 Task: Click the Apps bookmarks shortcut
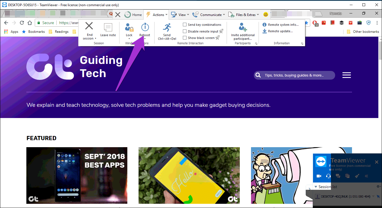point(11,32)
